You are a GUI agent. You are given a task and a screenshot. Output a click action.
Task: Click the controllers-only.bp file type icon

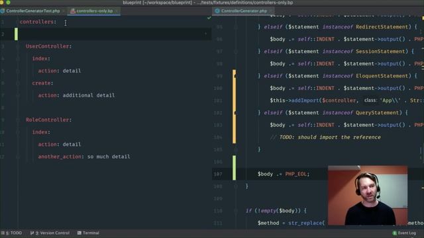(72, 11)
